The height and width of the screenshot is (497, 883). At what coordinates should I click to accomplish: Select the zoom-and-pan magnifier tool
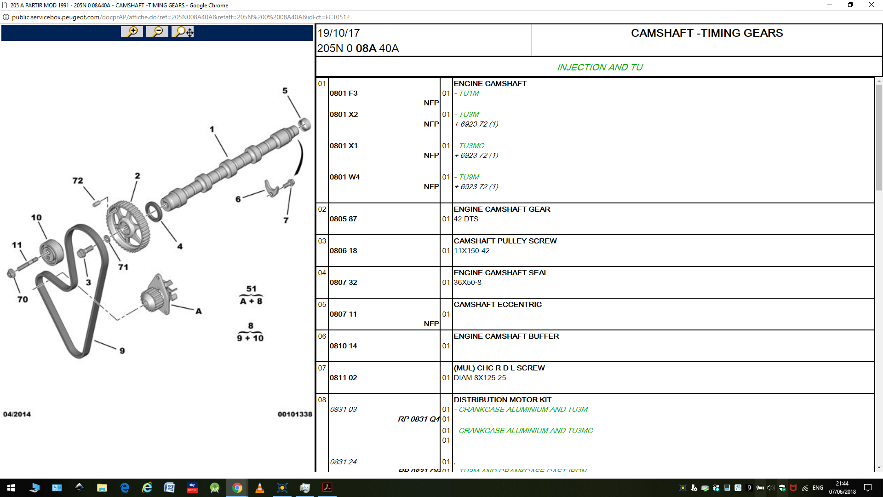(183, 32)
